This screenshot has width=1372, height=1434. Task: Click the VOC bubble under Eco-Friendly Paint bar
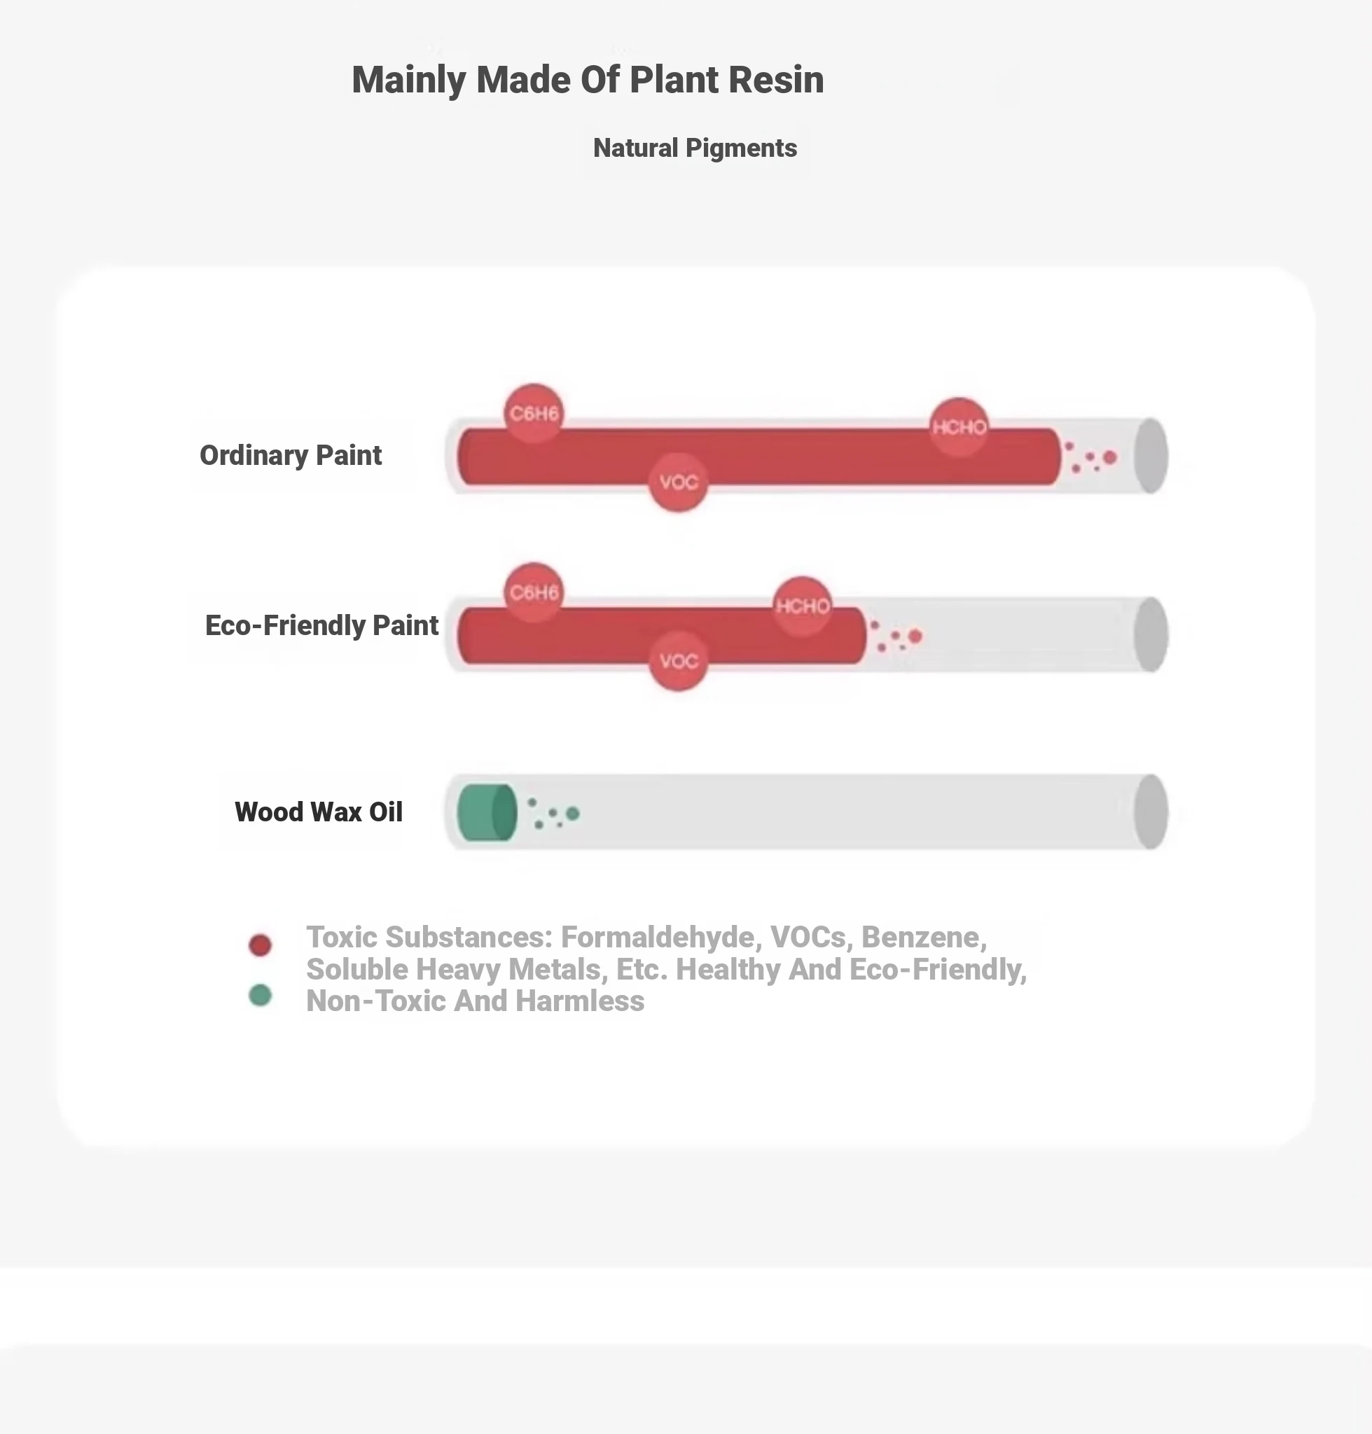click(678, 661)
